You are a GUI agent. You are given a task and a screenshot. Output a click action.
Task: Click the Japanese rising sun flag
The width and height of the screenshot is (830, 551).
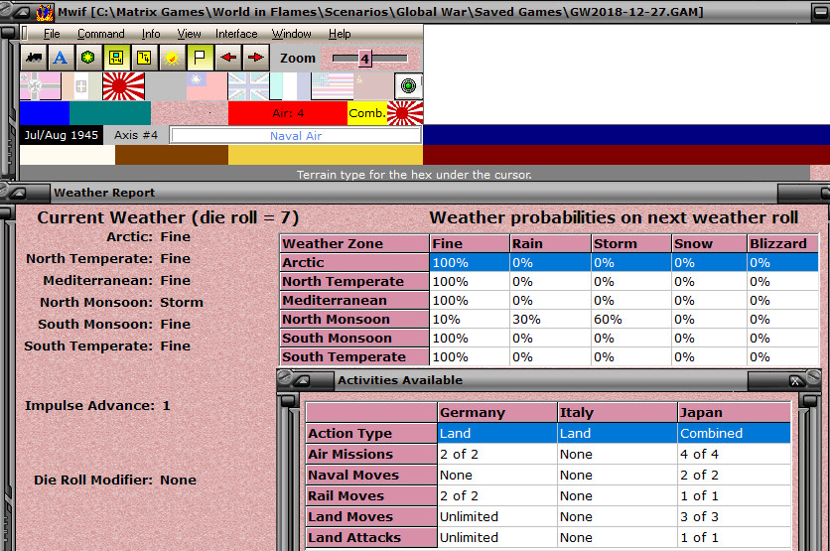123,86
